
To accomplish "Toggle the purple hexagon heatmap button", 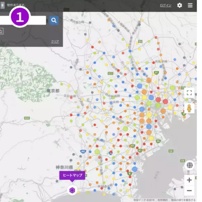I will [72, 191].
